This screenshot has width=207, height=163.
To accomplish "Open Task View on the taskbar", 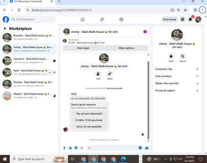I will pos(73,159).
